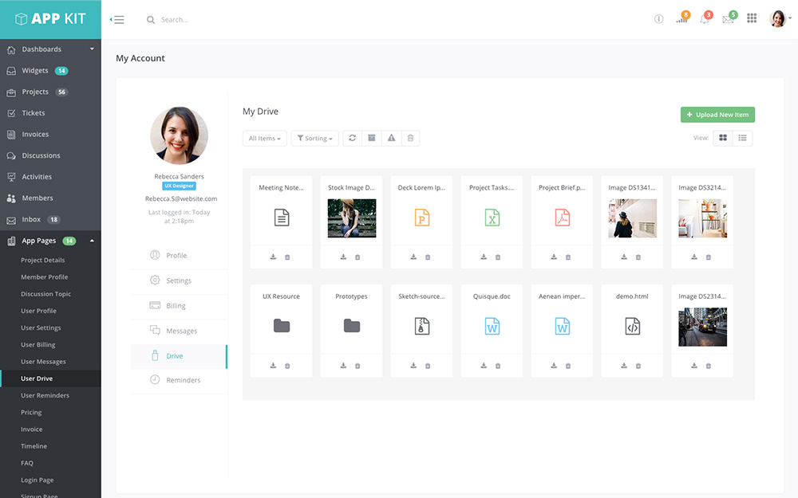798x498 pixels.
Task: Click the warning triangle icon in toolbar
Action: click(x=391, y=138)
